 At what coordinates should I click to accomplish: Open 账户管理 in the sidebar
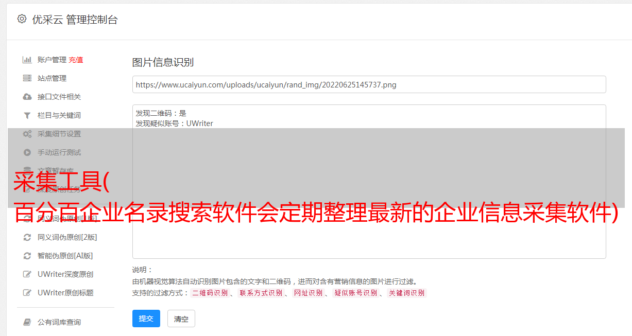[52, 60]
